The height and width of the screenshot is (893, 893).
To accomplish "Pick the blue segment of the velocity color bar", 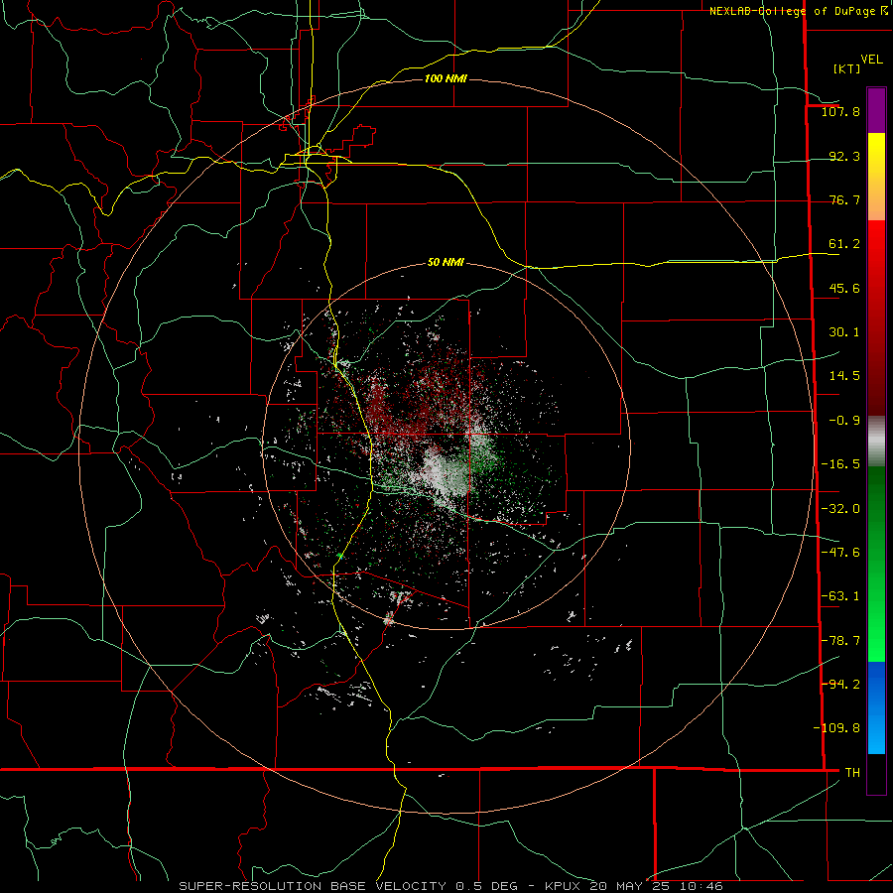I will point(876,707).
